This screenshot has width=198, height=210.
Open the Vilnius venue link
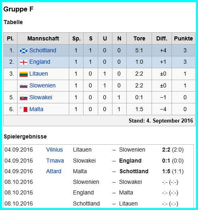(54, 150)
